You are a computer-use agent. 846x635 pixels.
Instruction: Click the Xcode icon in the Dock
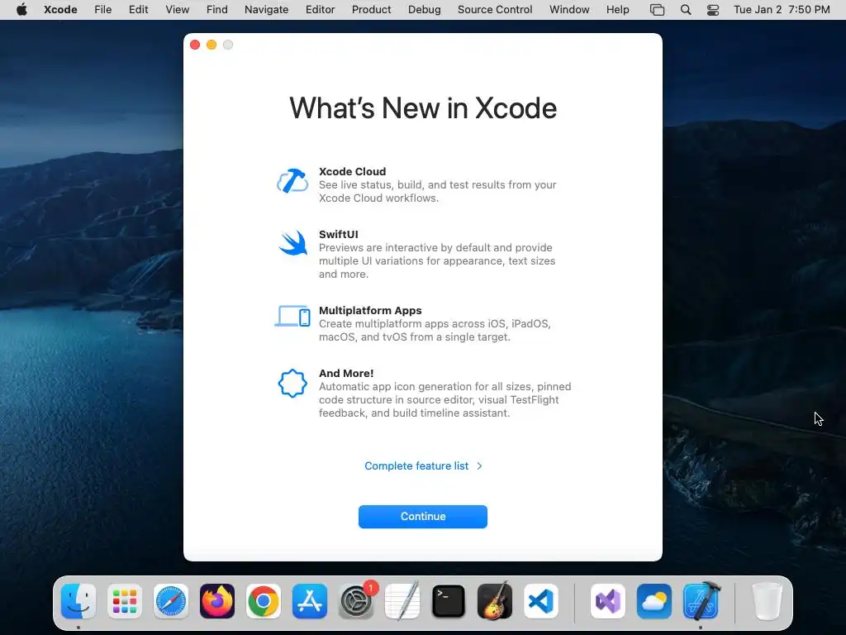coord(701,601)
